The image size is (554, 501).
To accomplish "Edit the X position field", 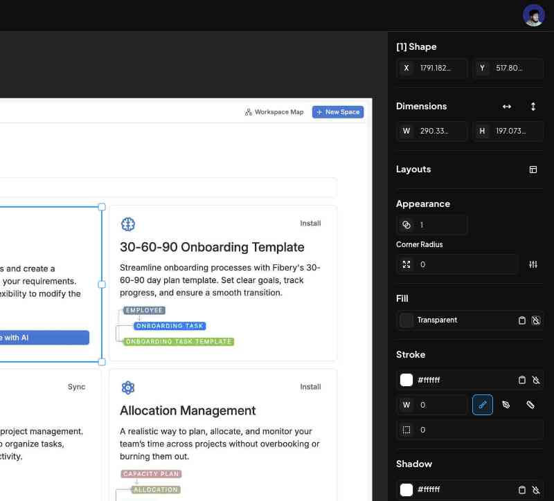I will click(431, 68).
